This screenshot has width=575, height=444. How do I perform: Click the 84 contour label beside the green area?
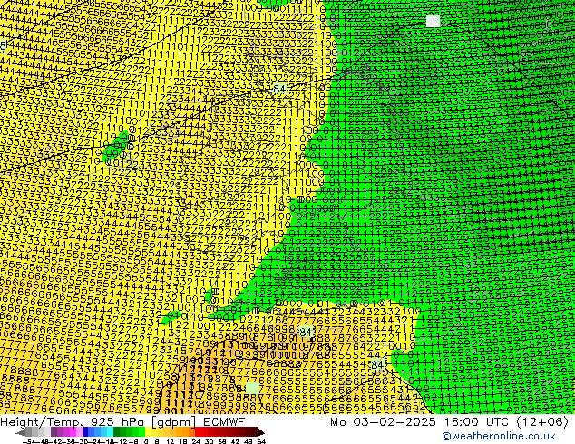pyautogui.click(x=377, y=364)
